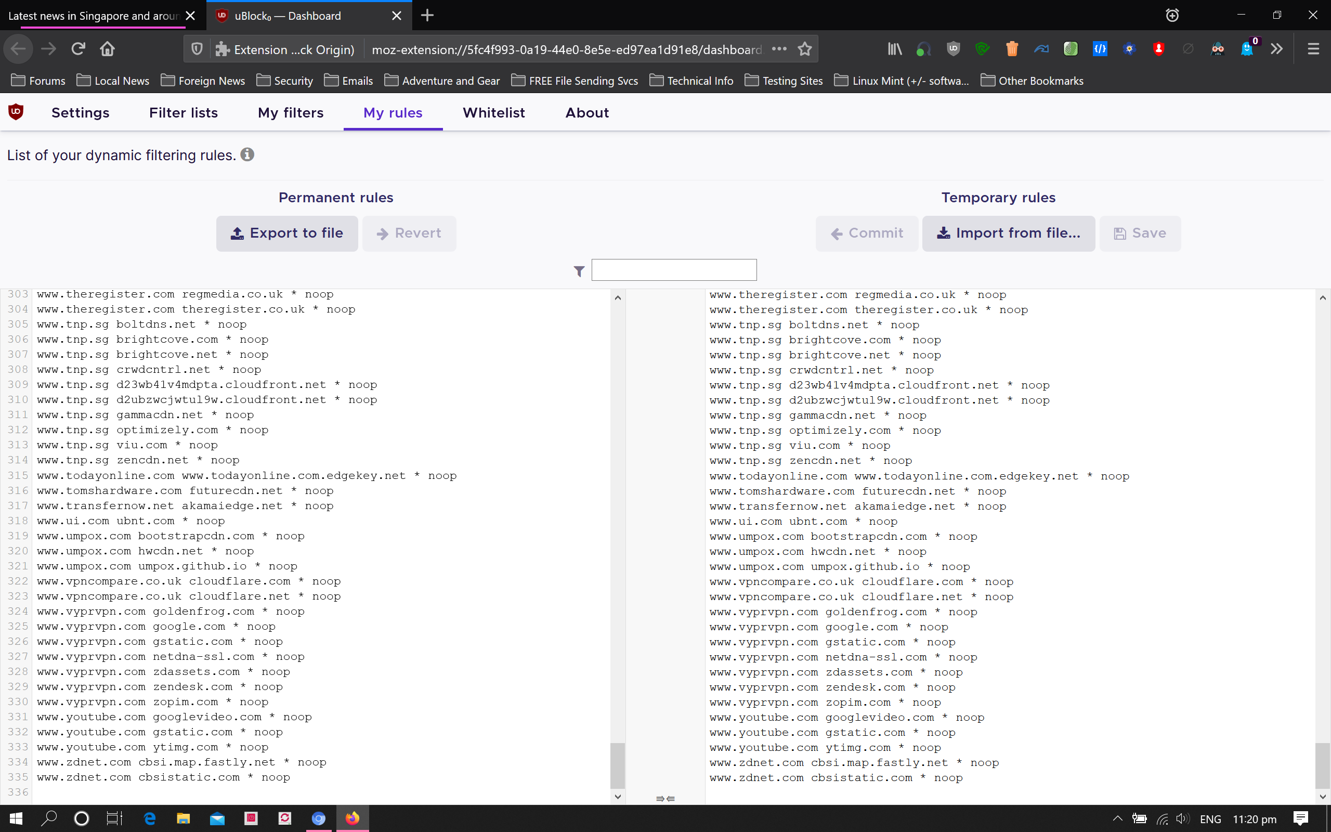Open the Firefox hamburger application menu
The height and width of the screenshot is (832, 1331).
click(1313, 49)
